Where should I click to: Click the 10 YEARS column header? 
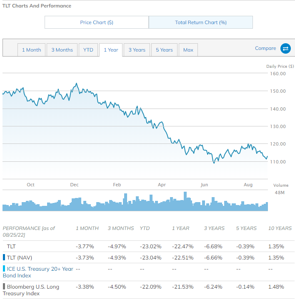[x=280, y=228]
